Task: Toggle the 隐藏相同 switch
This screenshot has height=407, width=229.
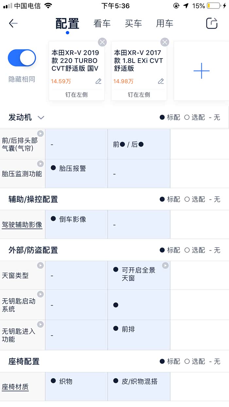Action: point(22,58)
